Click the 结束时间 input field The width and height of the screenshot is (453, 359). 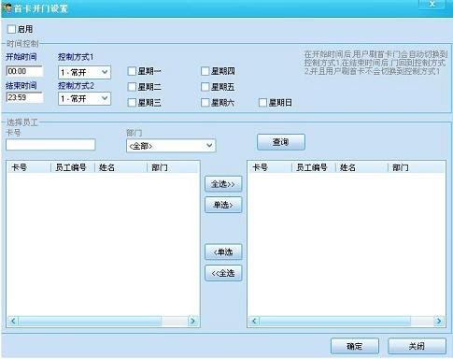coord(24,97)
